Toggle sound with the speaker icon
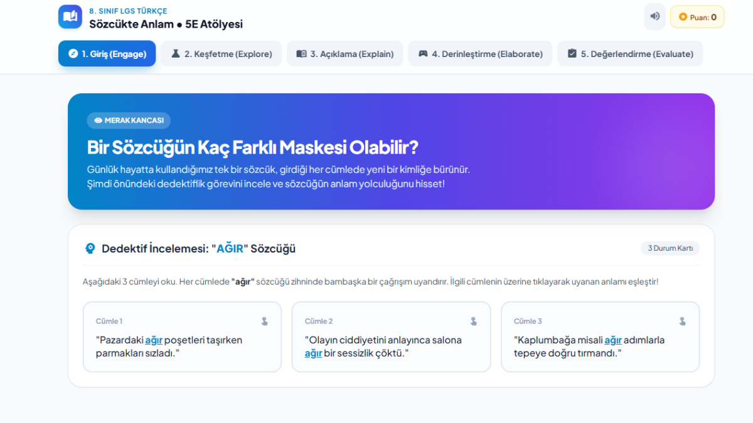This screenshot has height=423, width=753. pos(654,17)
